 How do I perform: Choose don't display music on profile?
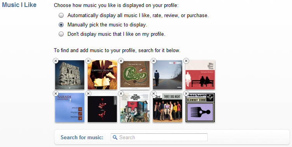coord(61,34)
